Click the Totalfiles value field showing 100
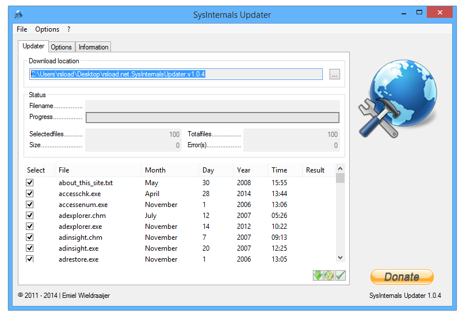Screen dimensions: 474x318 click(x=292, y=134)
